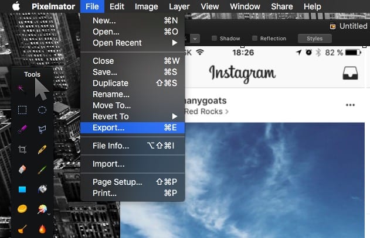Enable the Shadow checkbox
Viewport: 370px width, 238px height.
tap(214, 39)
